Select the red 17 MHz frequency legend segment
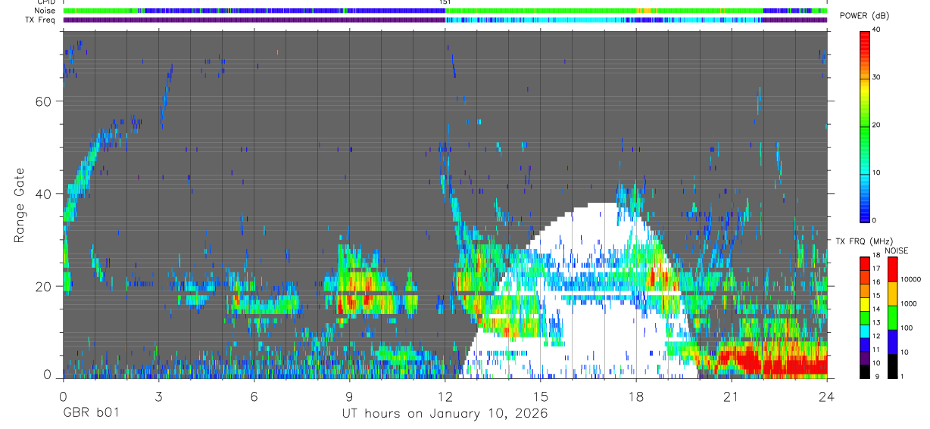The width and height of the screenshot is (930, 429). 865,264
